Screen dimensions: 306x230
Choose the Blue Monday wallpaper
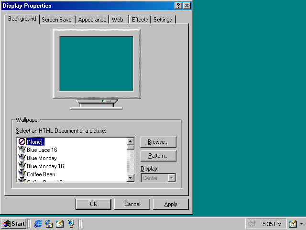(x=42, y=158)
